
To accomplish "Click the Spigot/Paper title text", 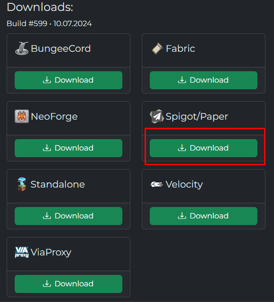I will 197,117.
